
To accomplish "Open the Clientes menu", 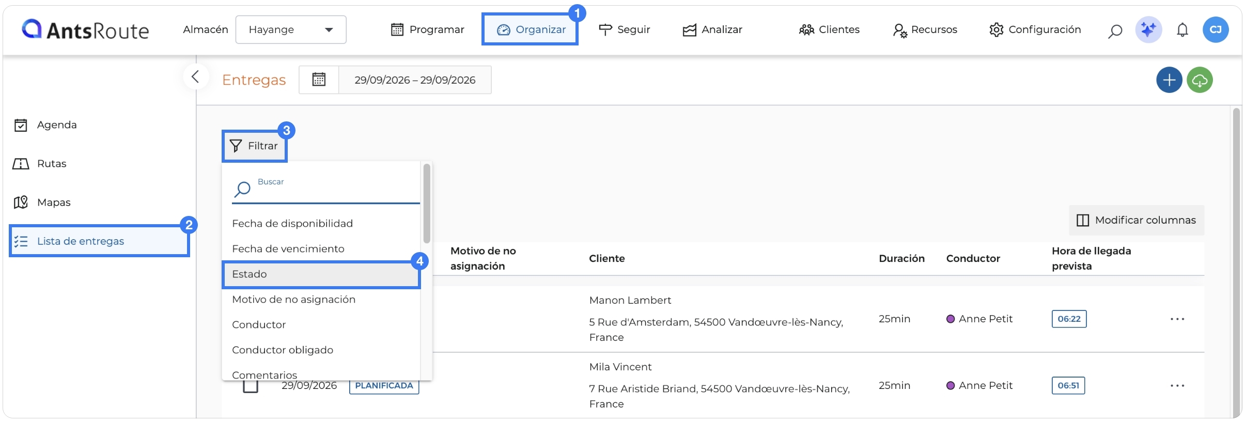I will (829, 29).
